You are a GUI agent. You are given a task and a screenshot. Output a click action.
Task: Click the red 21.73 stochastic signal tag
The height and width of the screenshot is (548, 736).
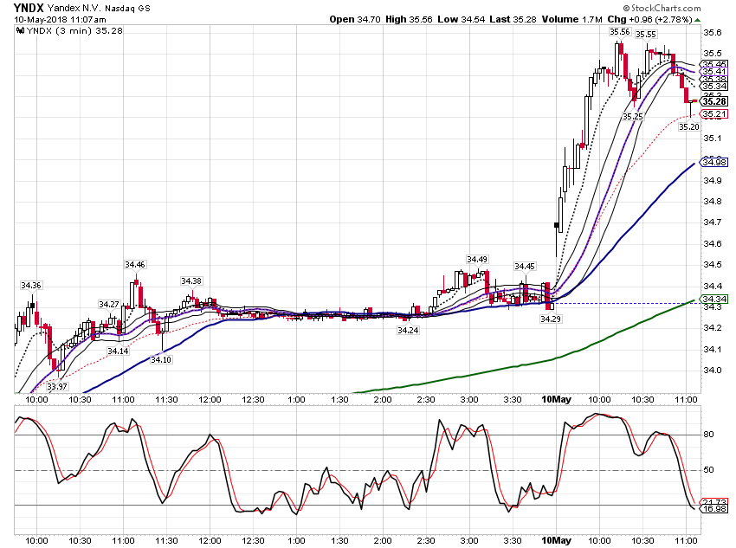(714, 501)
